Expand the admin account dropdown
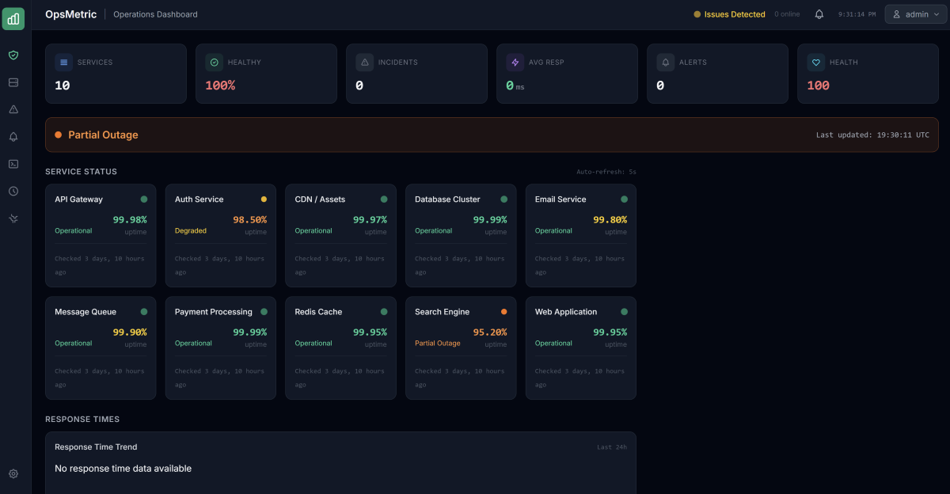Viewport: 950px width, 494px height. (914, 13)
